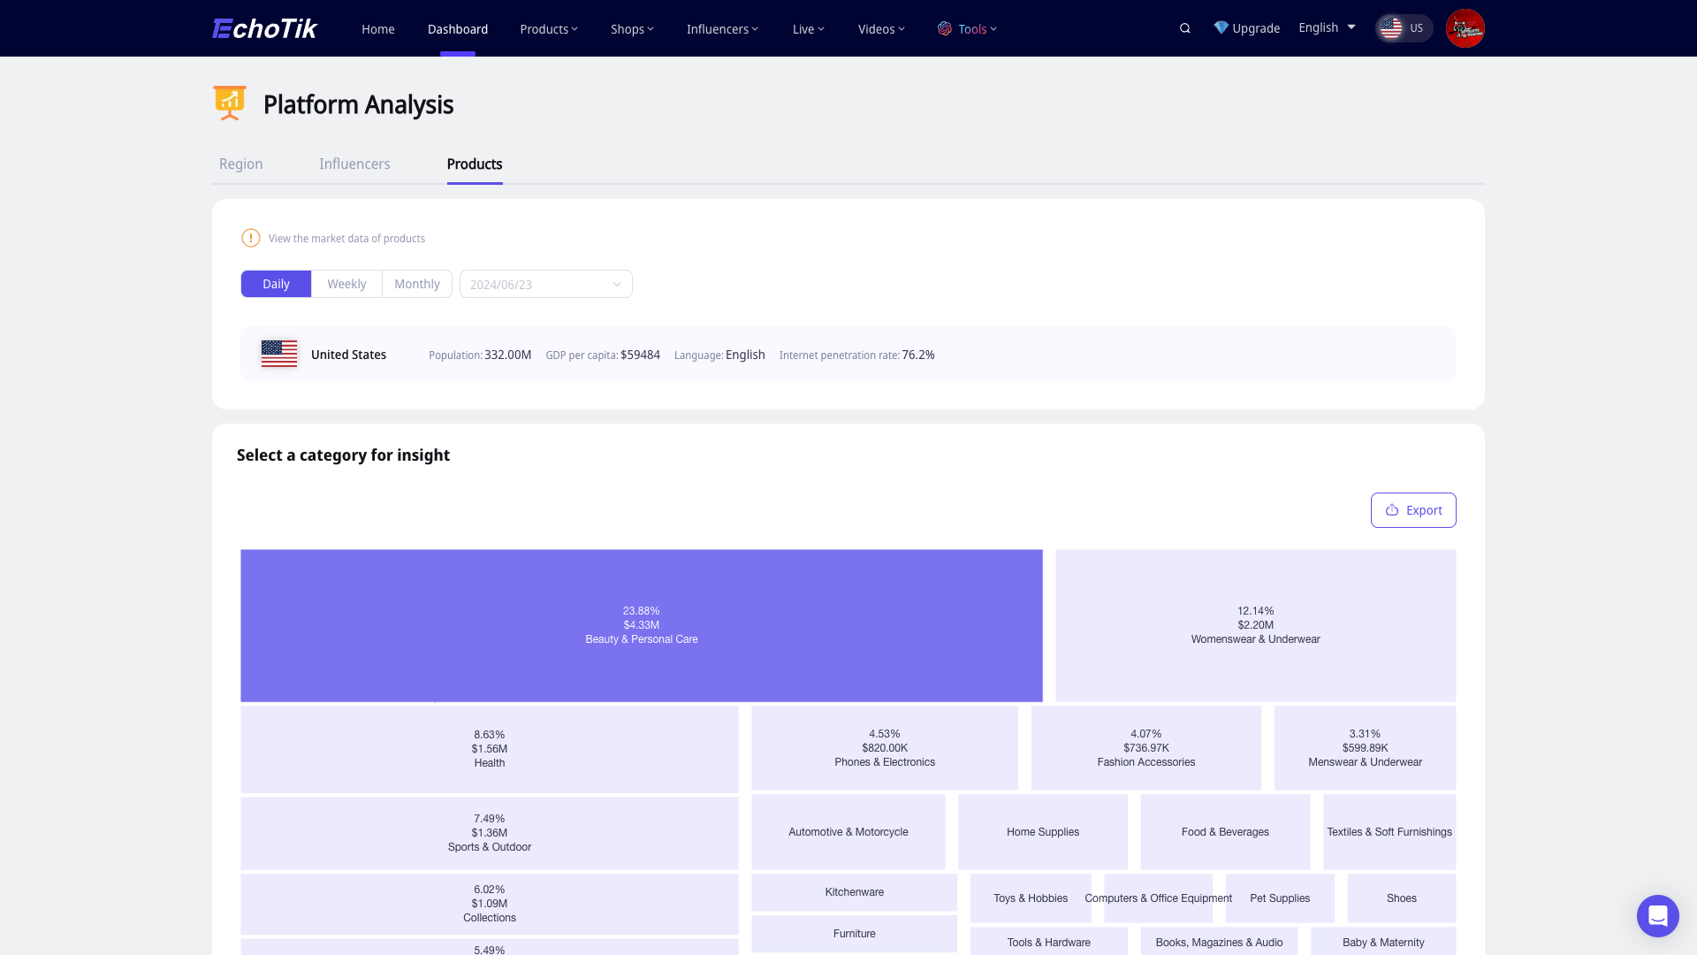Switch to the Region tab
The height and width of the screenshot is (955, 1697).
240,164
